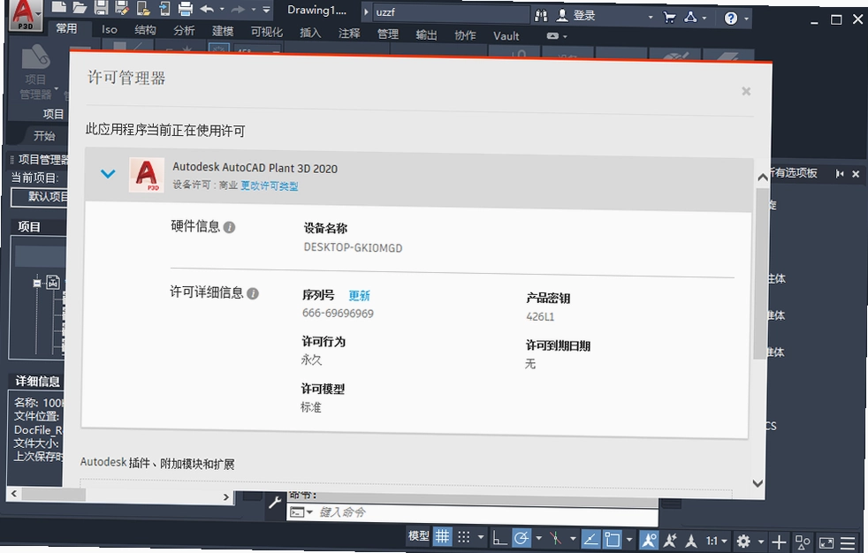Viewport: 868px width, 553px height.
Task: Click the polar tracking icon
Action: pyautogui.click(x=521, y=538)
